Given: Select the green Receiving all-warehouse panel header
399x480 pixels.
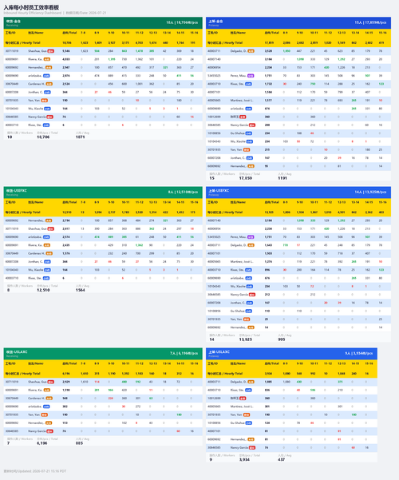Looking at the screenshot, I should pyautogui.click(x=103, y=22).
